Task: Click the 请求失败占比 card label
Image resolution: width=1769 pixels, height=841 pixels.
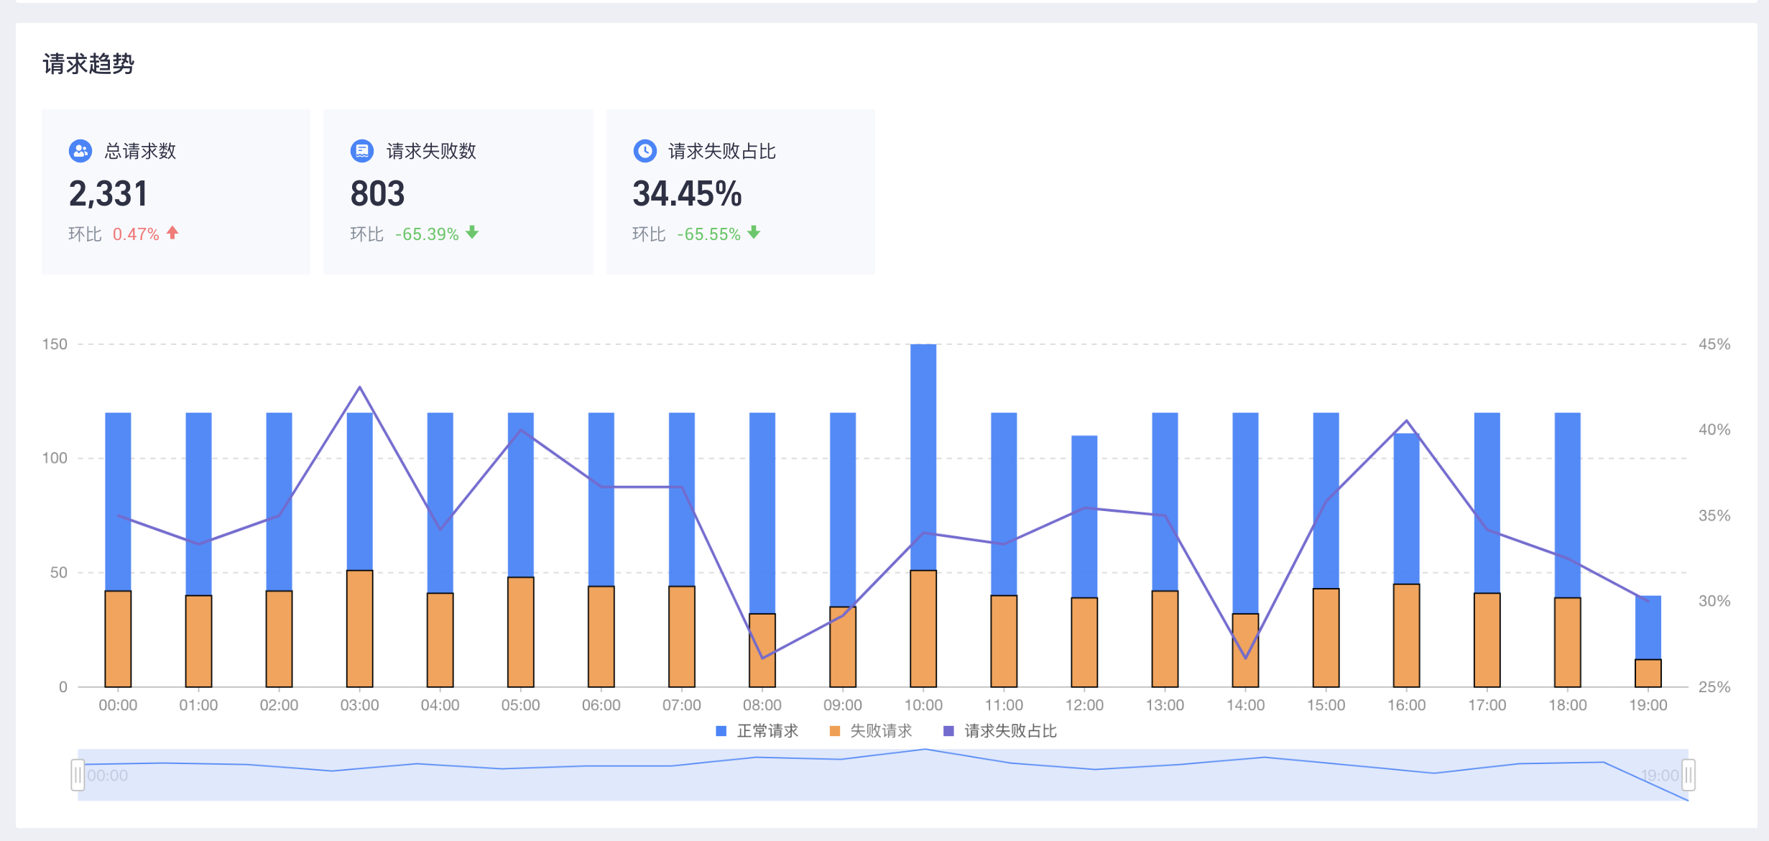Action: (x=722, y=151)
